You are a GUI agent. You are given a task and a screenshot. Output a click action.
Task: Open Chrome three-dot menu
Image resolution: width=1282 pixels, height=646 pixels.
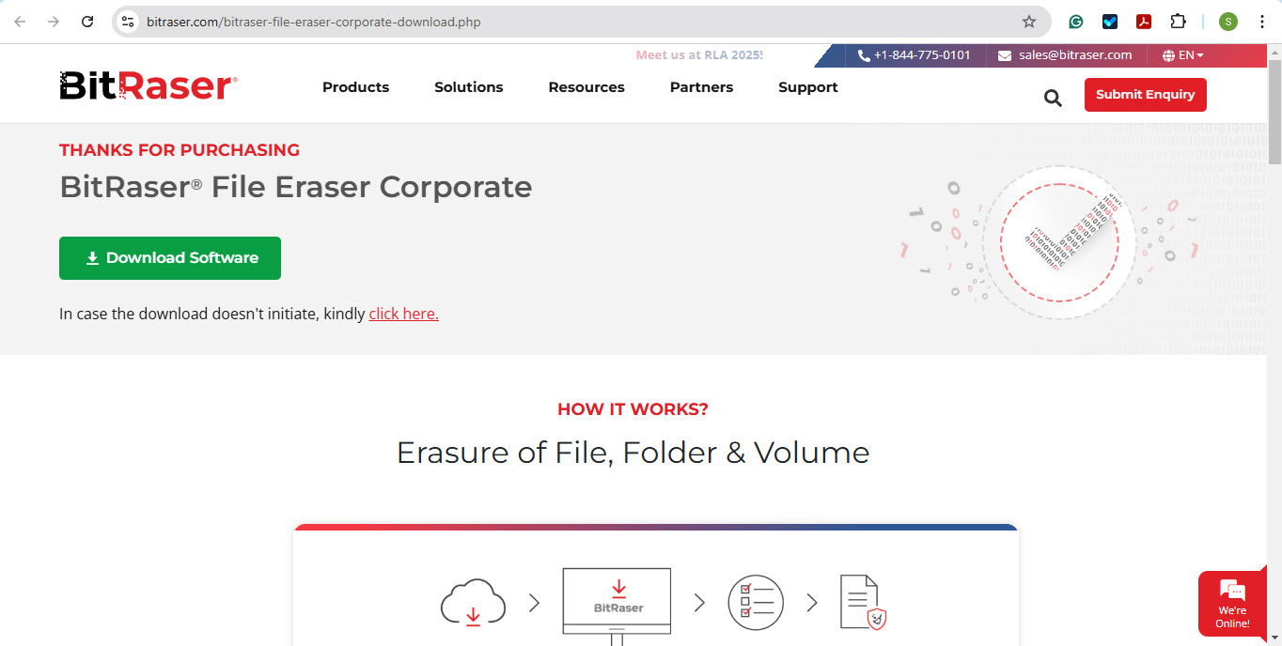1262,21
